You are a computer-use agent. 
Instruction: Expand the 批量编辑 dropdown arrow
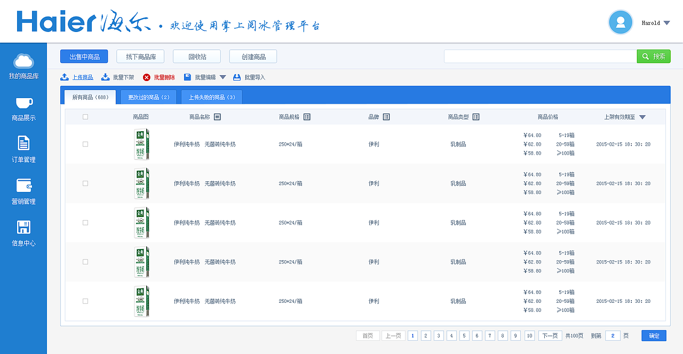pyautogui.click(x=223, y=77)
